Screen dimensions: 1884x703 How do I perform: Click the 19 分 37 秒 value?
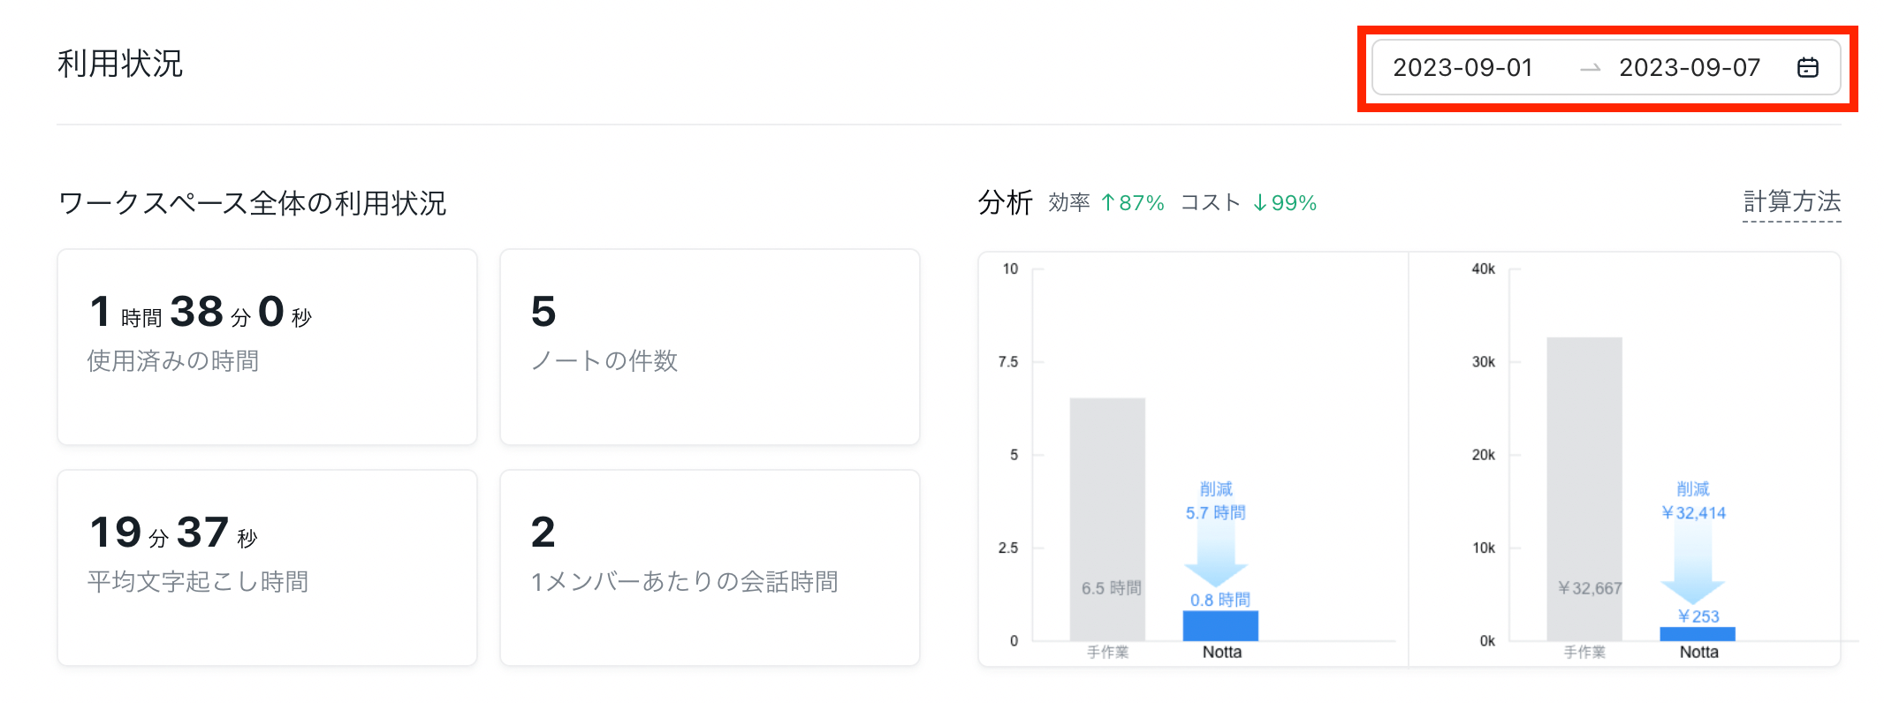(173, 533)
